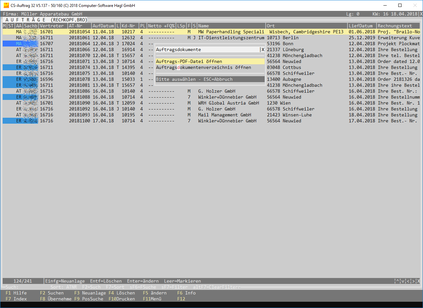Click the X at the top-right of Firma header line
The height and width of the screenshot is (308, 423).
[421, 14]
